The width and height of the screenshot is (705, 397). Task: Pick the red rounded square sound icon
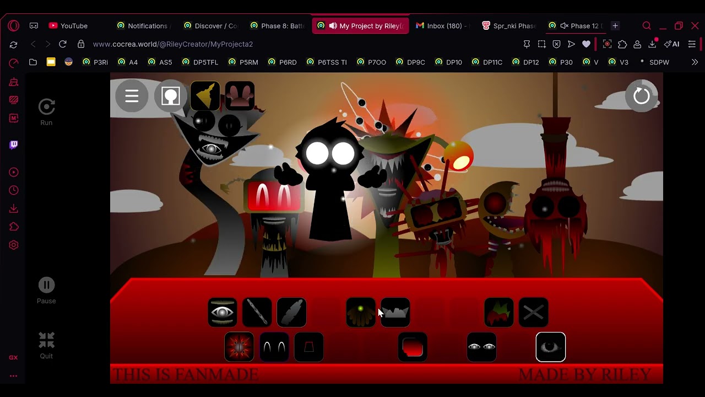point(413,347)
